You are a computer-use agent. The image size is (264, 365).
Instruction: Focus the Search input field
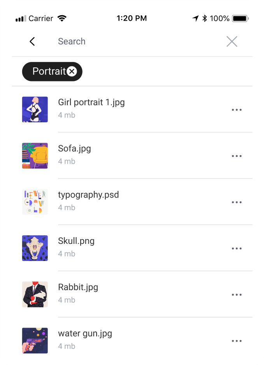[137, 41]
